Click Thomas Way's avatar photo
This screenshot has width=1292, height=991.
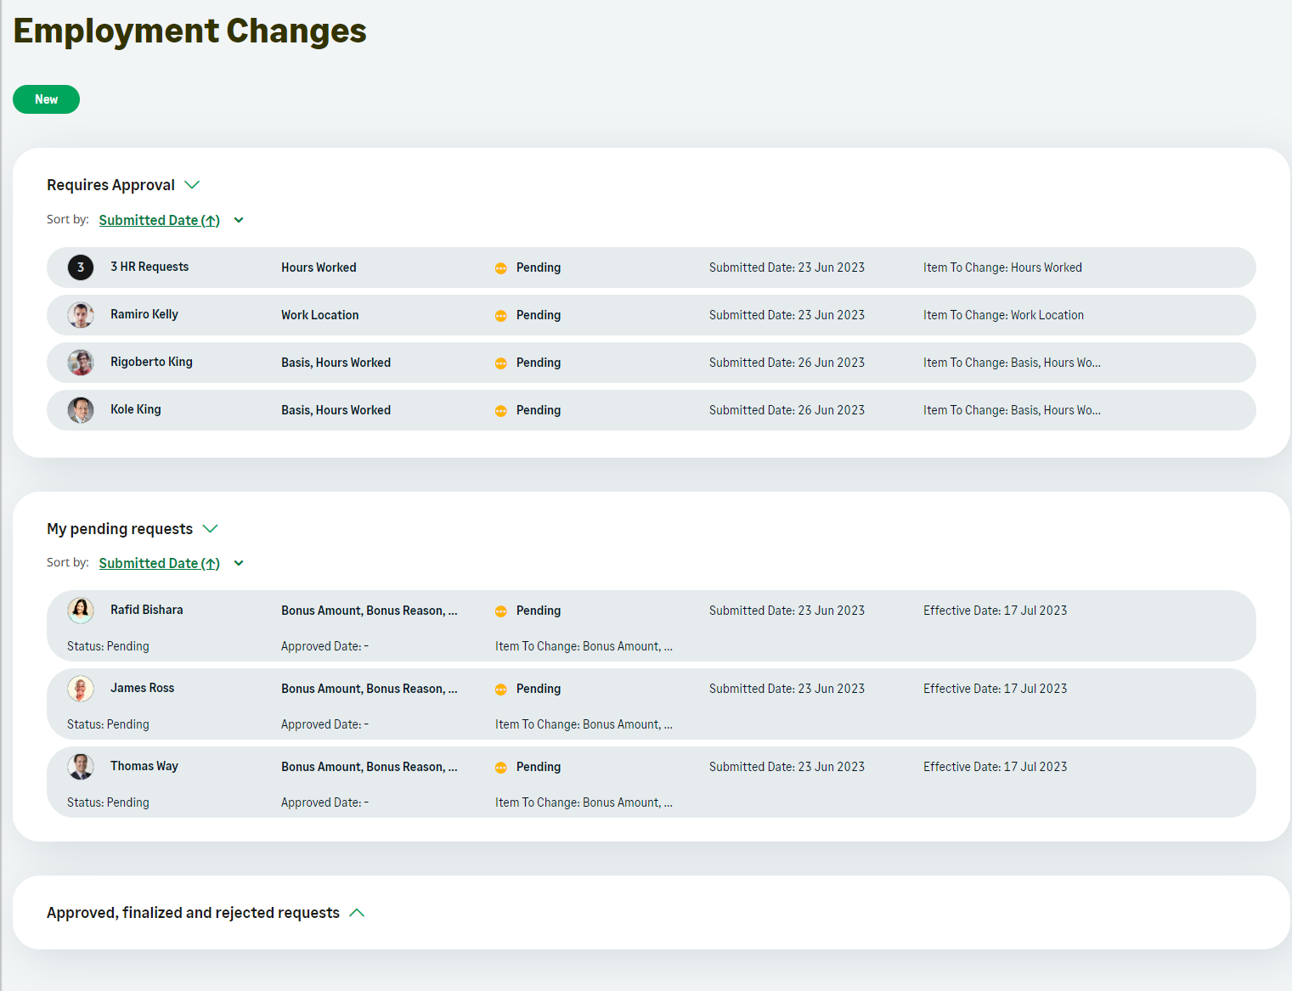[x=81, y=767]
